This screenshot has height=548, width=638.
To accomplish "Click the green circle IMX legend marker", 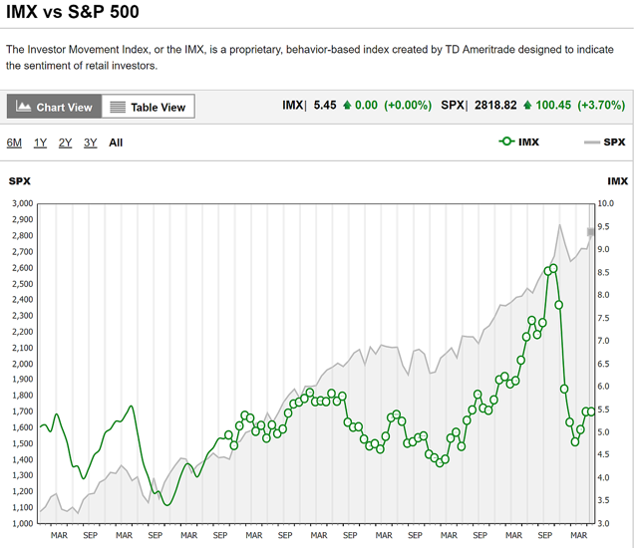I will pos(507,142).
